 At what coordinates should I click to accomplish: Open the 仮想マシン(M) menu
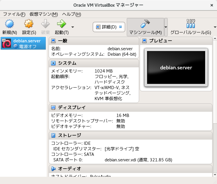[44, 14]
